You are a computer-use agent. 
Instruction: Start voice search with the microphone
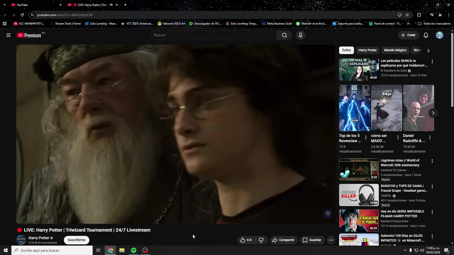point(300,35)
